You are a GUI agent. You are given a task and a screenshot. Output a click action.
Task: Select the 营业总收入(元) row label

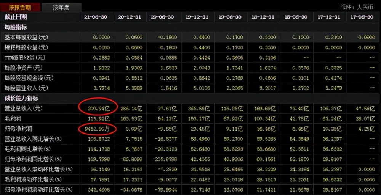[23, 109]
